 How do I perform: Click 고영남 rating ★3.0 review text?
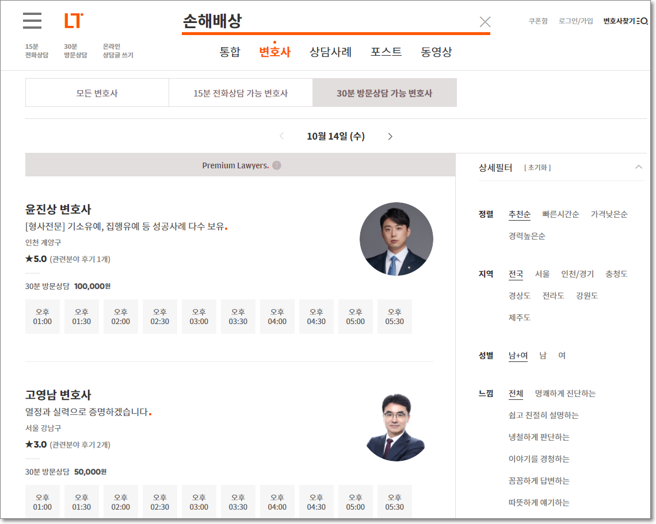(x=68, y=445)
